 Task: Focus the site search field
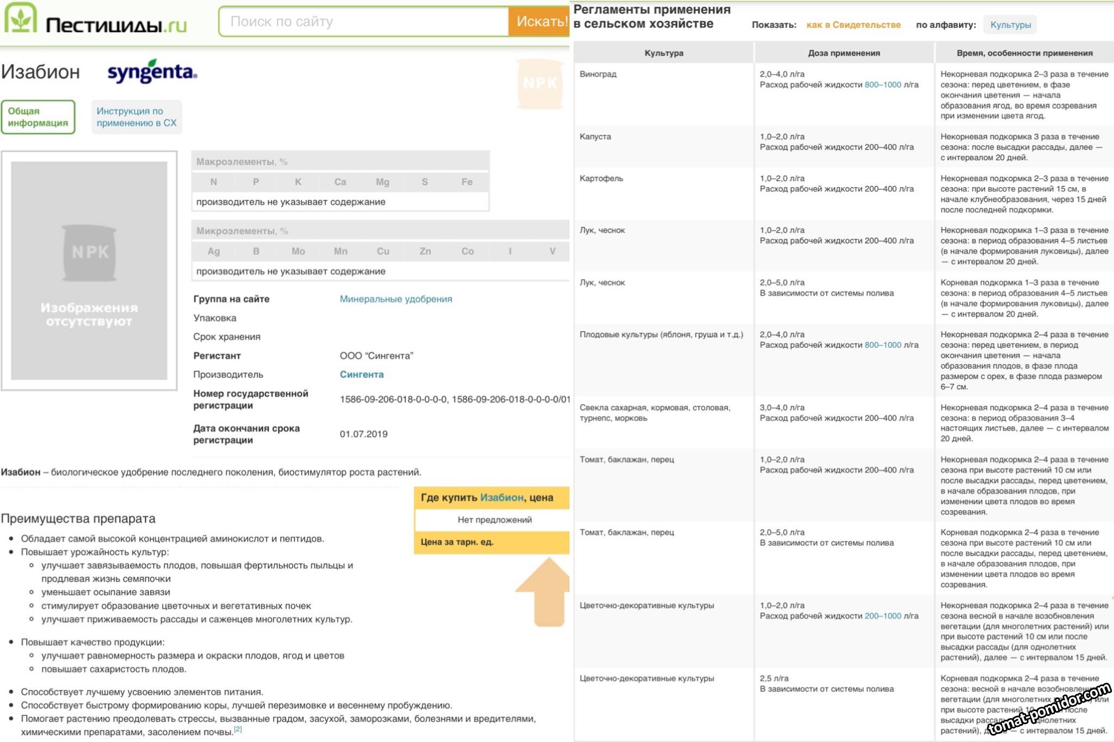pyautogui.click(x=363, y=22)
